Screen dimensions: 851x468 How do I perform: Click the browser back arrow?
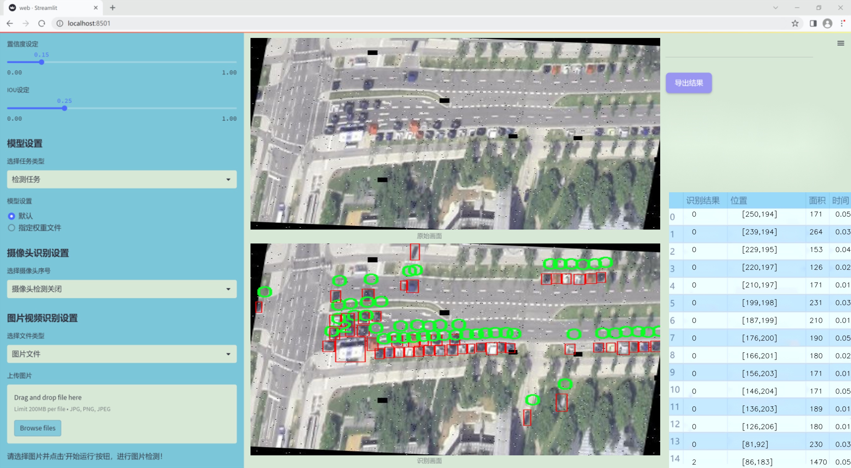tap(10, 23)
